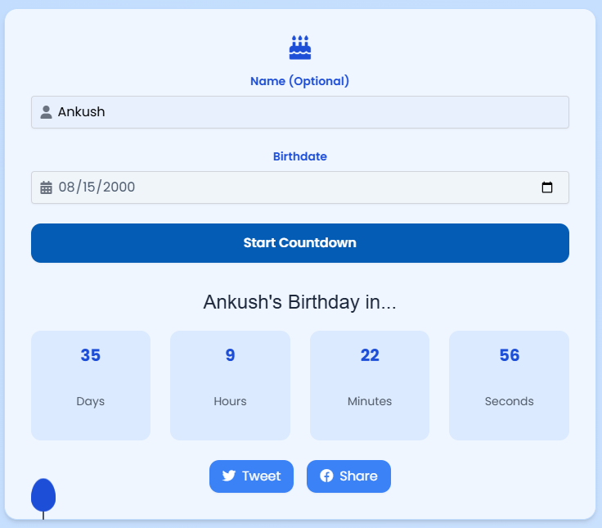Open the date picker calendar button

pos(546,187)
